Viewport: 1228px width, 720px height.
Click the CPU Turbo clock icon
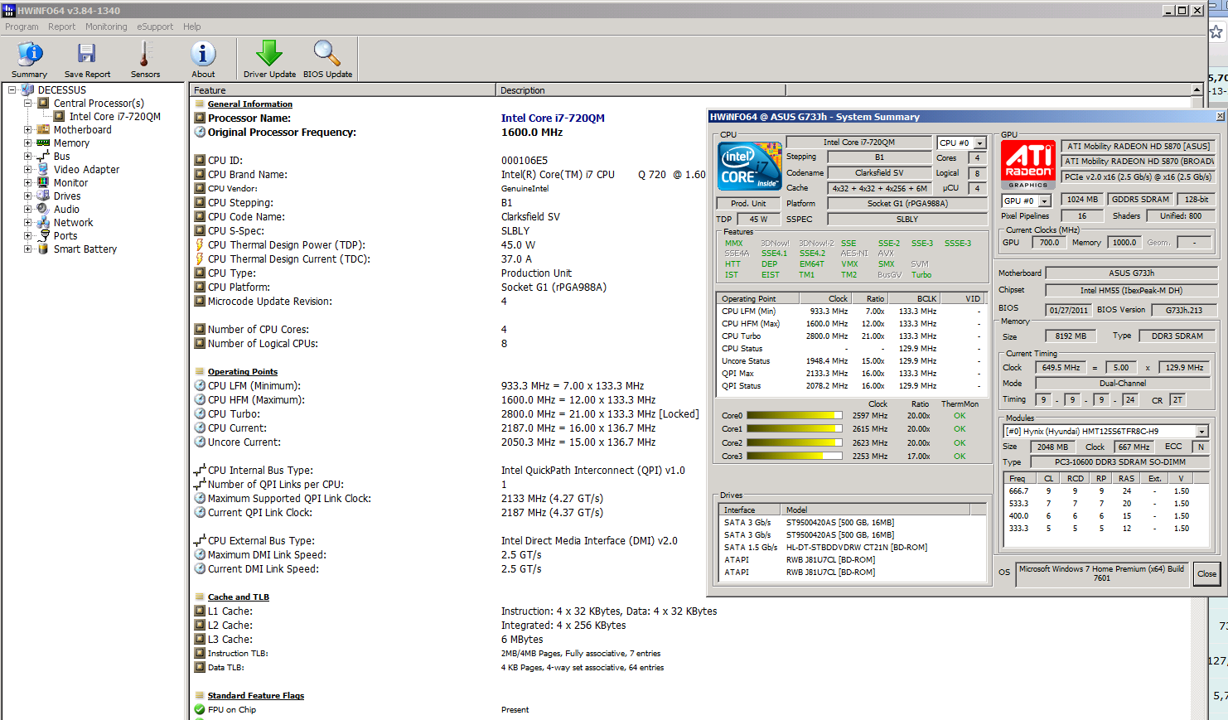pyautogui.click(x=200, y=414)
